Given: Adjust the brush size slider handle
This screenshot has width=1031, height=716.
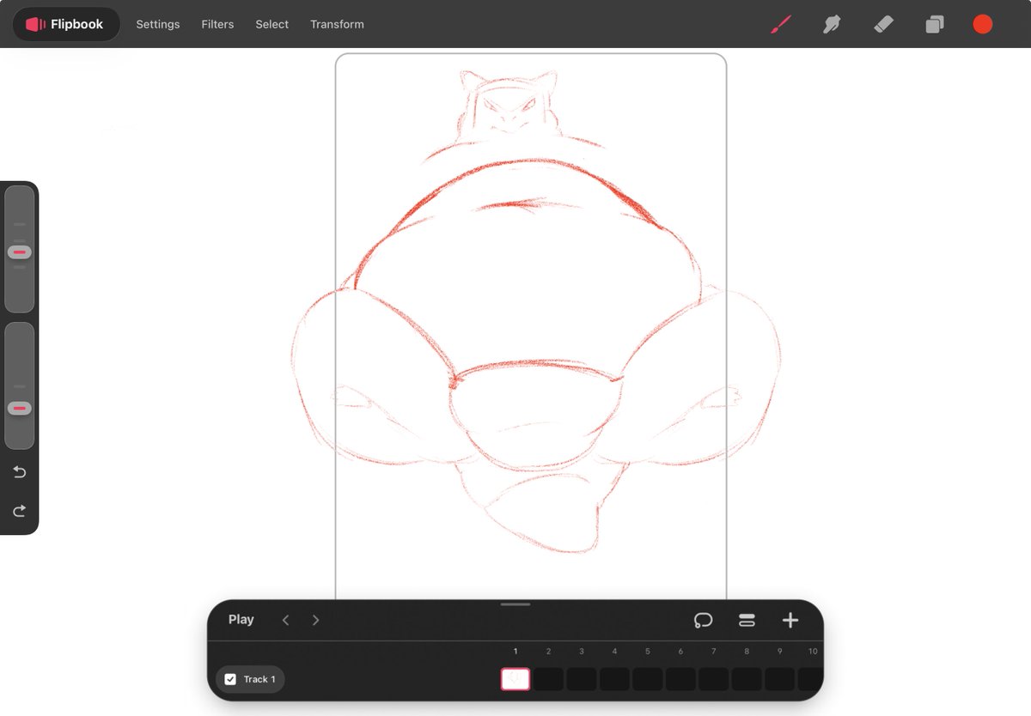Looking at the screenshot, I should click(20, 252).
